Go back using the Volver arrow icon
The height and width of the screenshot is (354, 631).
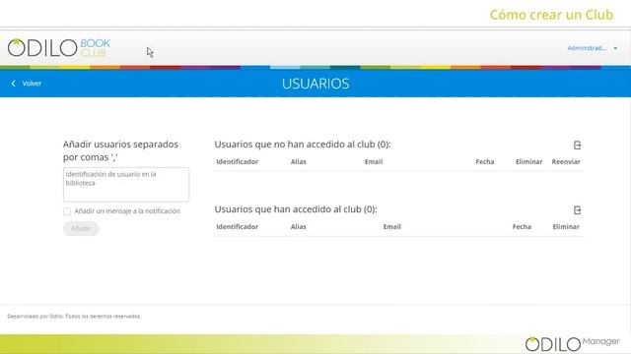[x=13, y=83]
